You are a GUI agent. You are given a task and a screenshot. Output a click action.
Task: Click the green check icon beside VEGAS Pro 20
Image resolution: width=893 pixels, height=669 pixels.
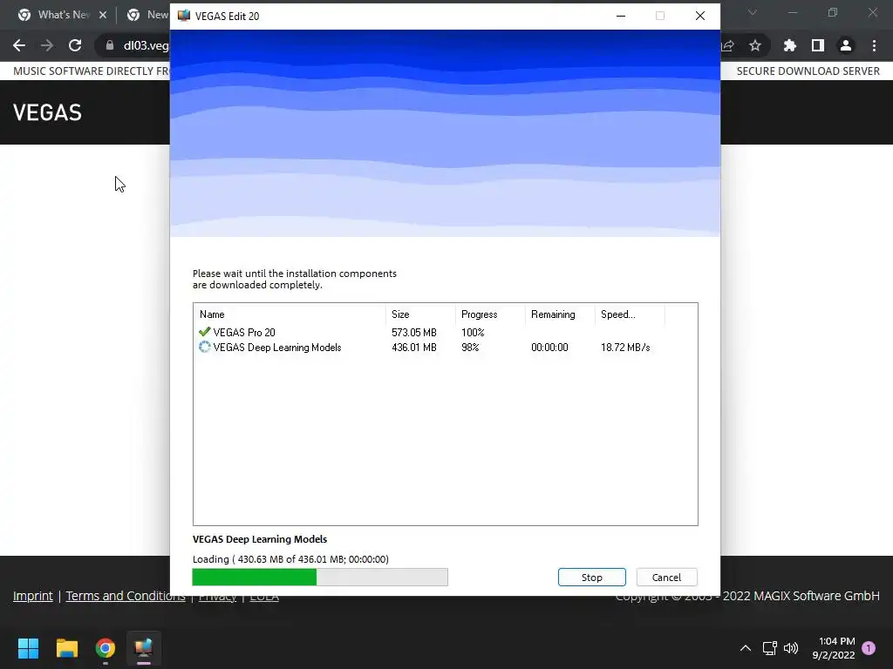tap(204, 332)
